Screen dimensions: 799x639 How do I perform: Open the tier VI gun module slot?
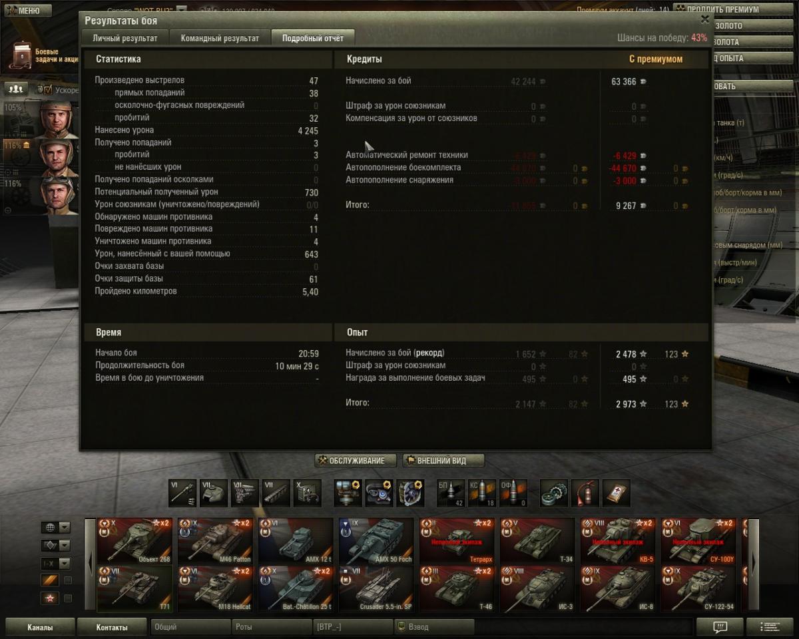(x=182, y=493)
